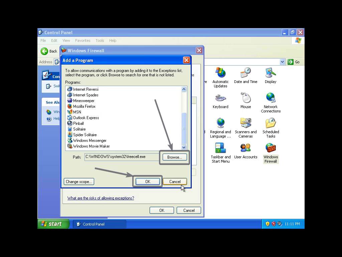The height and width of the screenshot is (257, 342).
Task: Click Cancel in Windows Firewall dialog
Action: [x=189, y=210]
